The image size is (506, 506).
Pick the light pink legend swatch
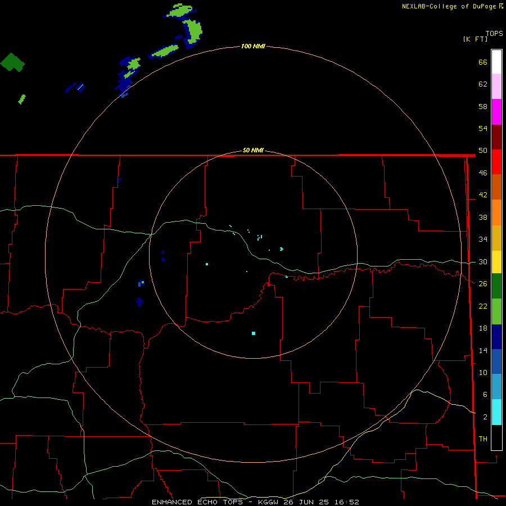pos(496,87)
